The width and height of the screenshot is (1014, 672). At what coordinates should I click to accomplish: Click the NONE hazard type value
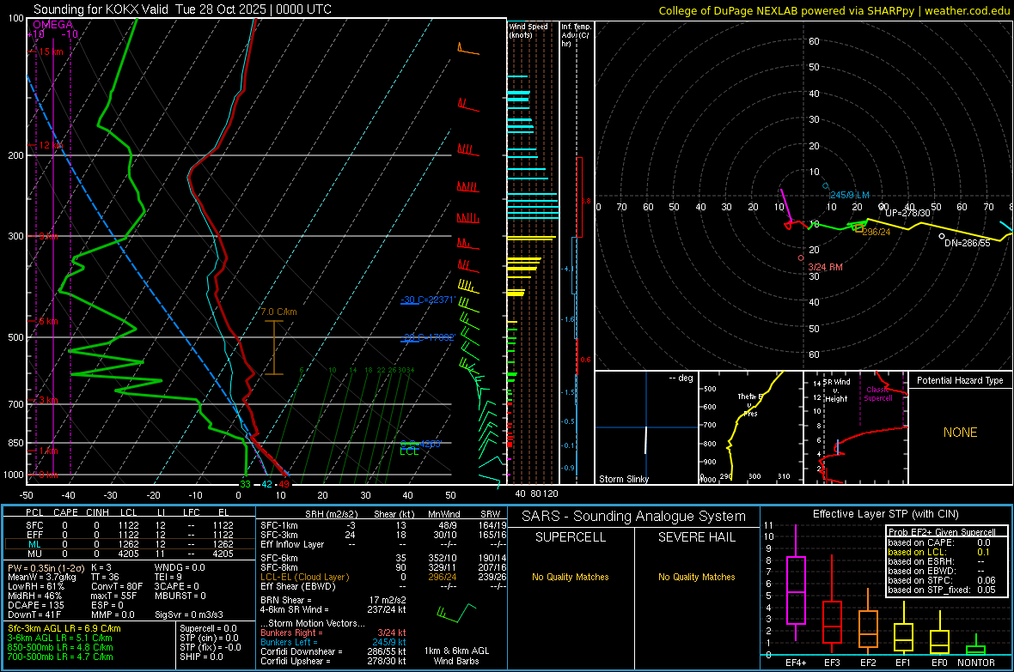[x=960, y=433]
